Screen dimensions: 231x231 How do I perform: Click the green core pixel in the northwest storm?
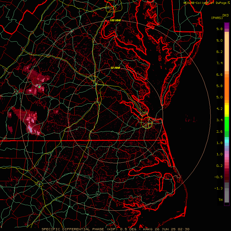pyautogui.click(x=40, y=86)
